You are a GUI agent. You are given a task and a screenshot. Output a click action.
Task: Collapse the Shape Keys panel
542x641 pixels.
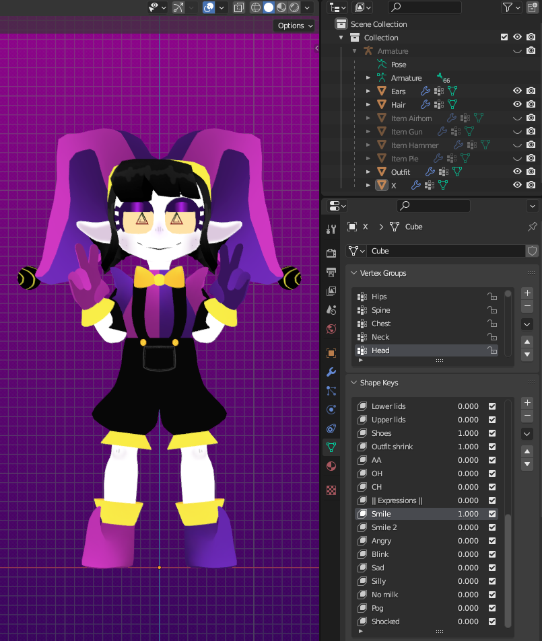353,383
